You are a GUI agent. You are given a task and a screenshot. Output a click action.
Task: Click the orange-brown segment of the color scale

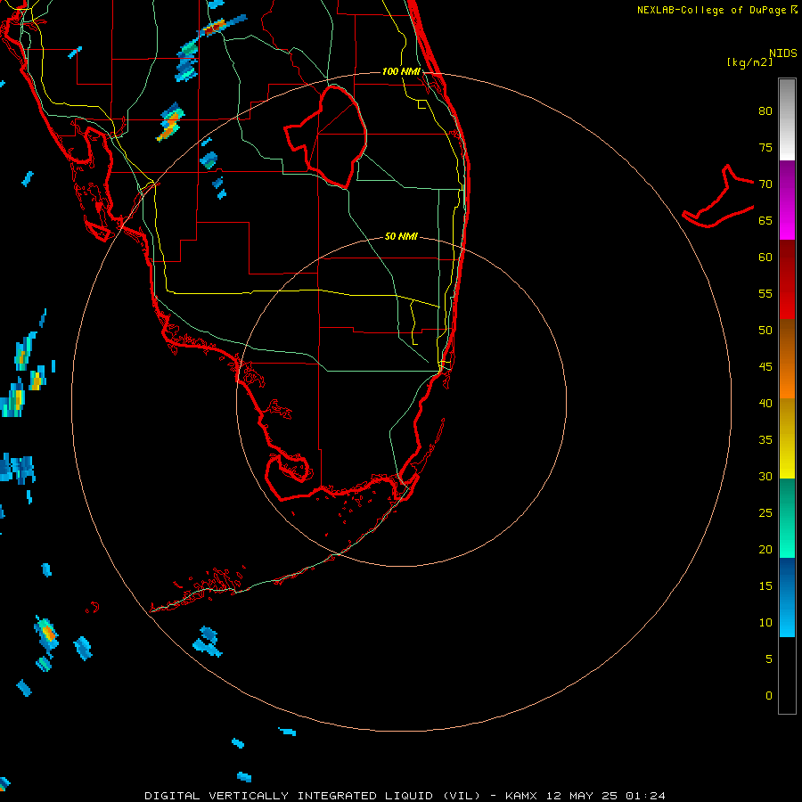tap(787, 358)
